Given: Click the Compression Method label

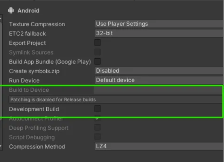Looking at the screenshot, I should coord(37,147).
